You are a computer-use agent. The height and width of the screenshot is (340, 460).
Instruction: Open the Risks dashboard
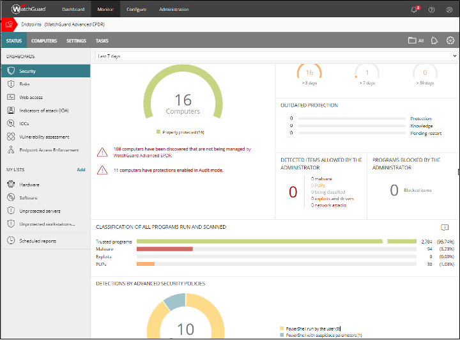[24, 84]
